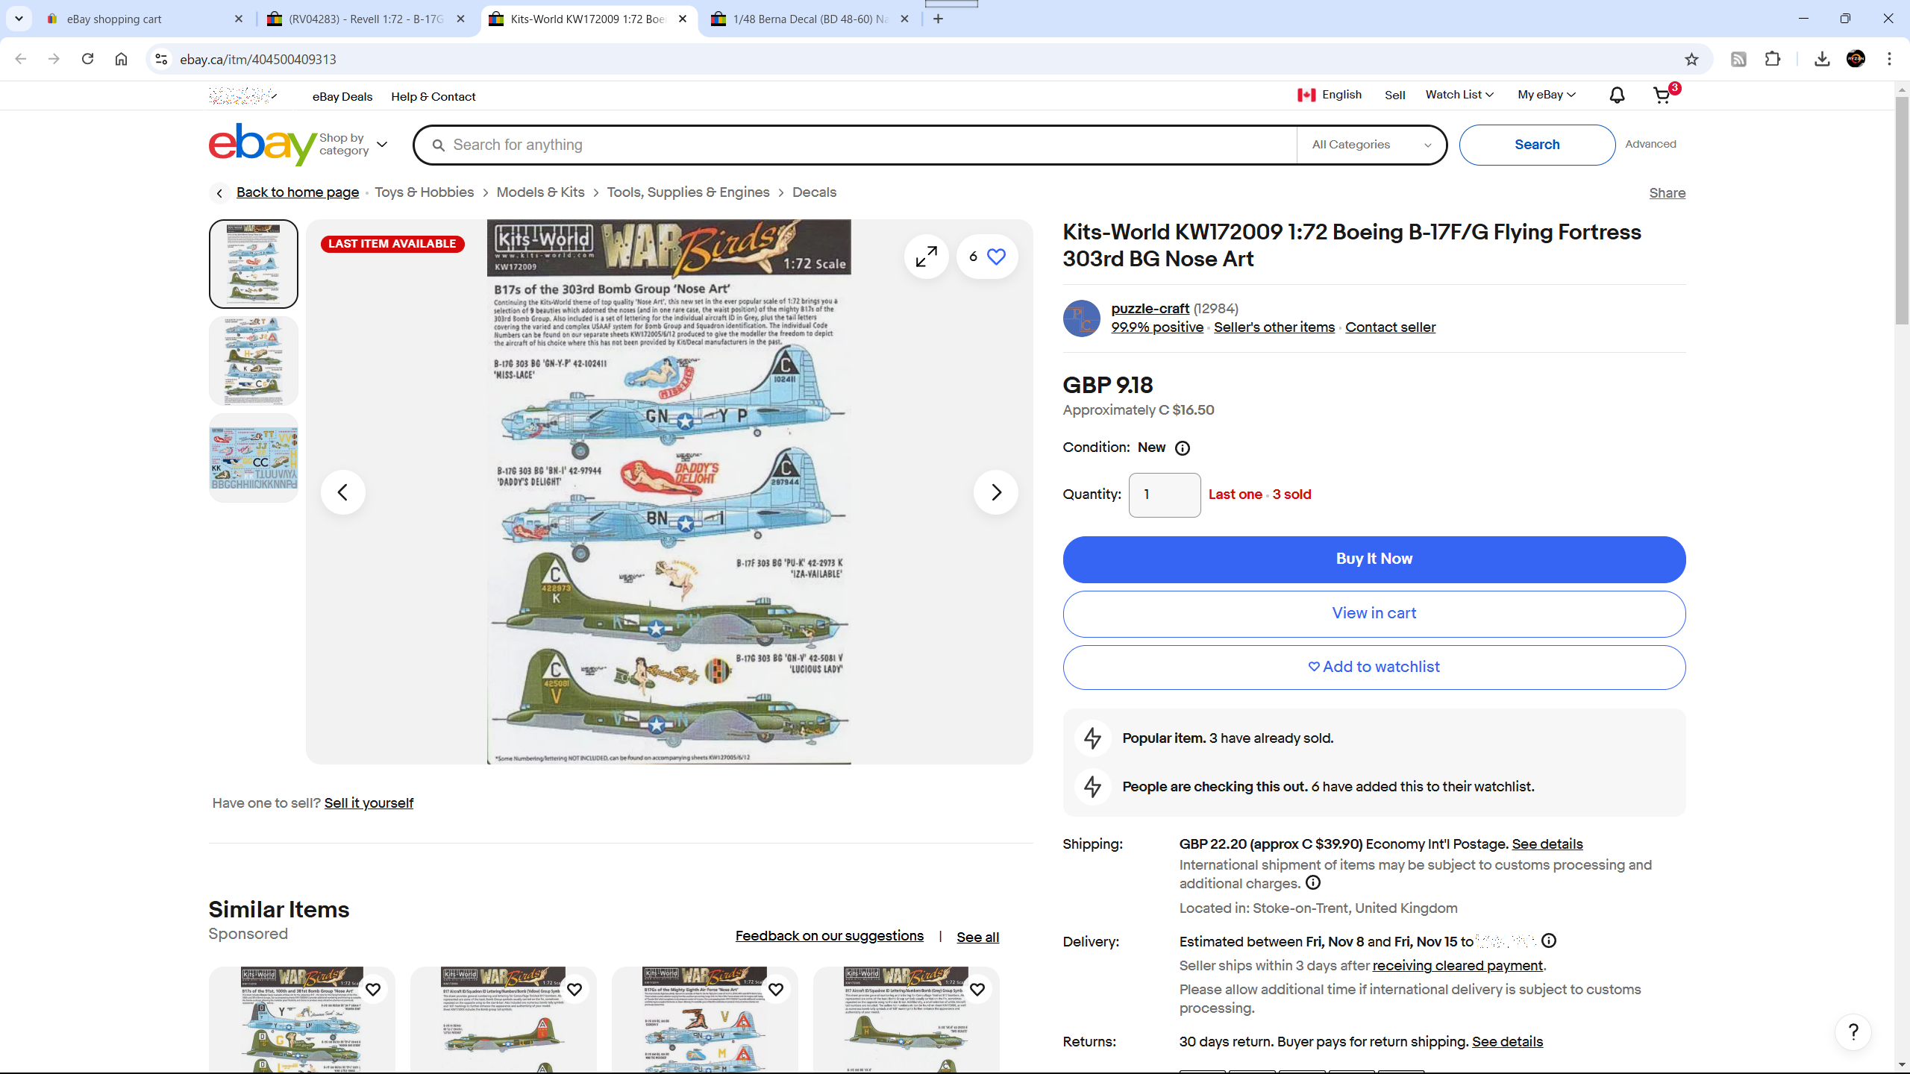Go back via breadcrumb chevron icon
Screen dimensions: 1910x1074
pyautogui.click(x=219, y=193)
